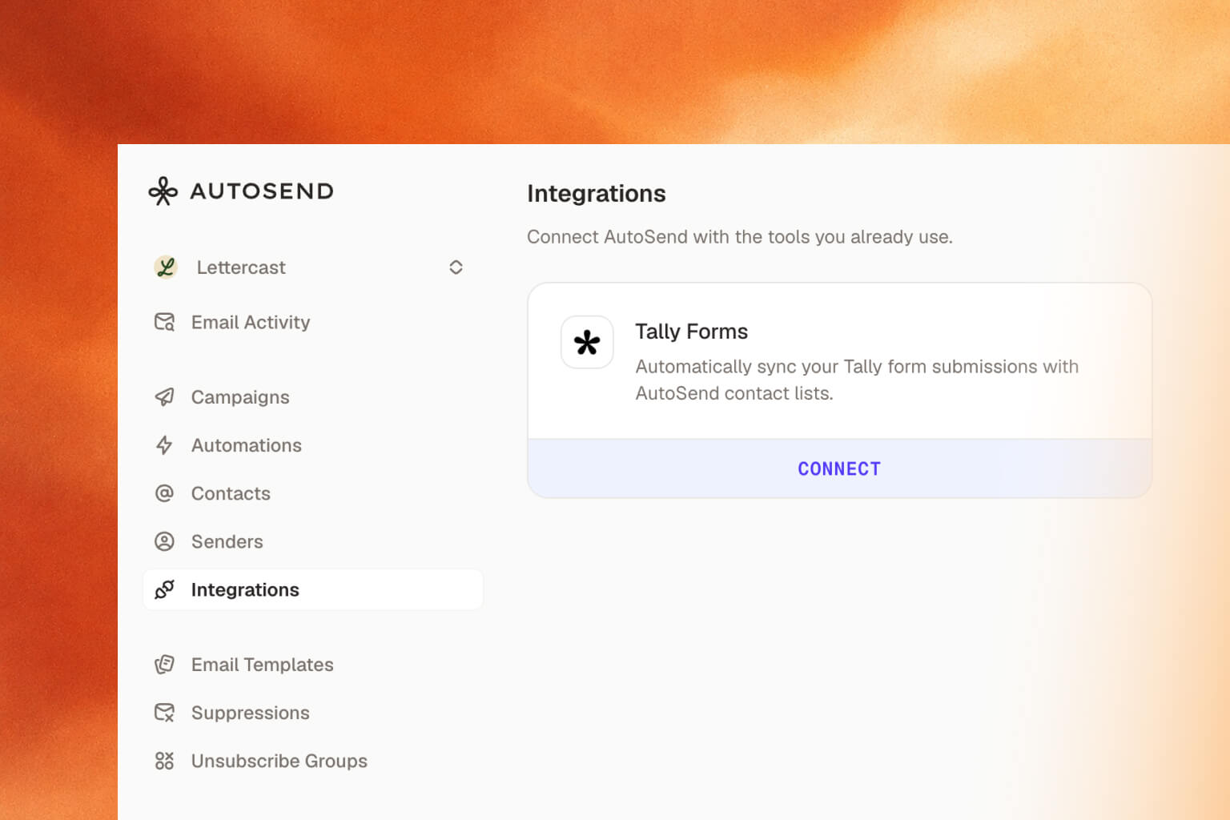Click the Email Activity envelope icon
The width and height of the screenshot is (1230, 820).
coord(164,322)
